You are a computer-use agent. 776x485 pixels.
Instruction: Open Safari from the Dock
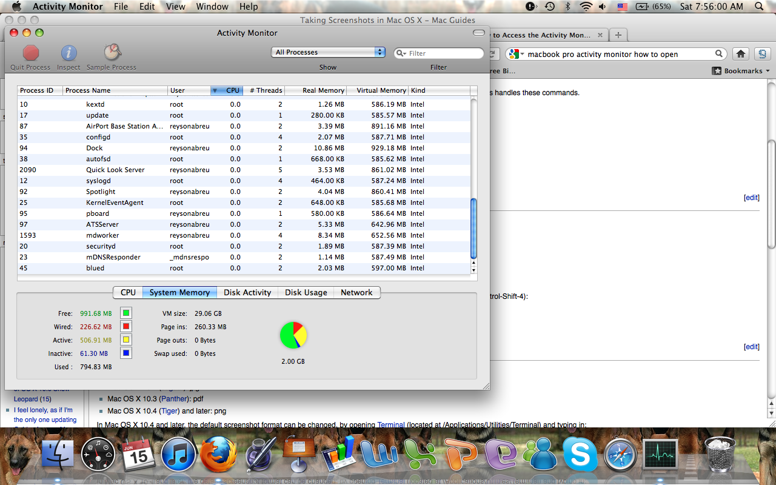pos(621,455)
